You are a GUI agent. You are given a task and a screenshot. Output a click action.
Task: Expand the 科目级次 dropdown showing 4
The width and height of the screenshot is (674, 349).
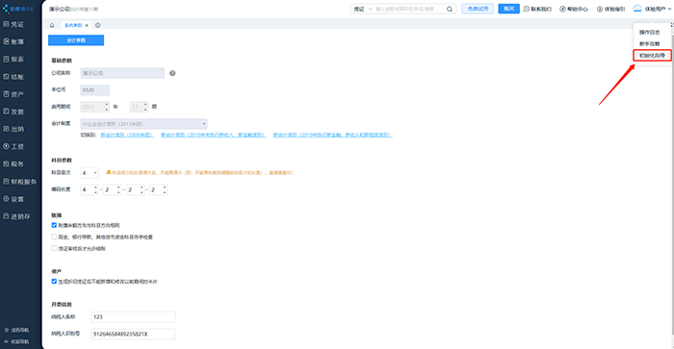point(90,172)
